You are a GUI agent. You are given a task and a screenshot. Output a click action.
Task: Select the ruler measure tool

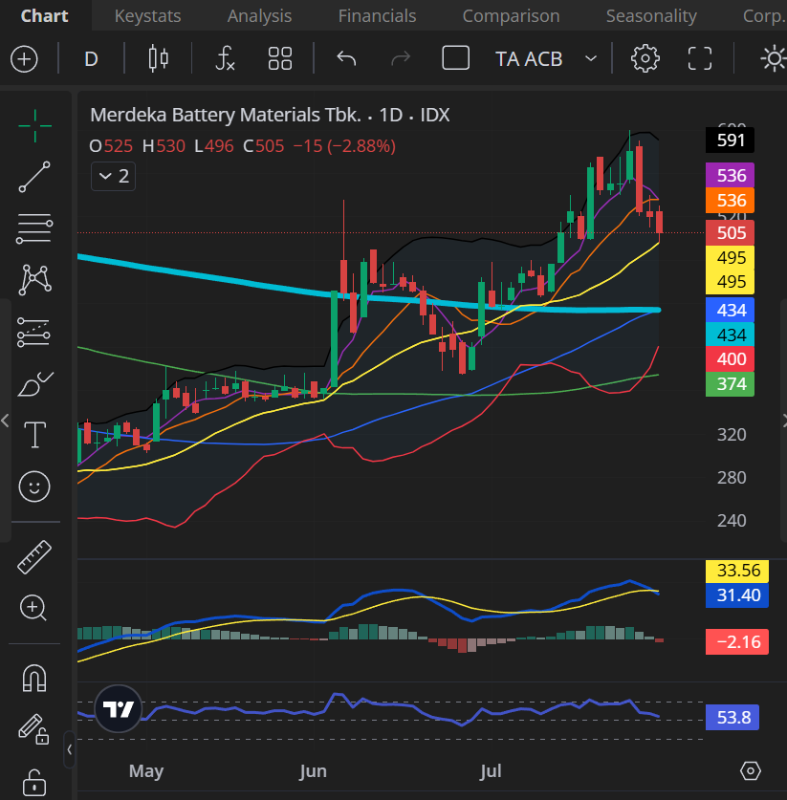click(34, 557)
